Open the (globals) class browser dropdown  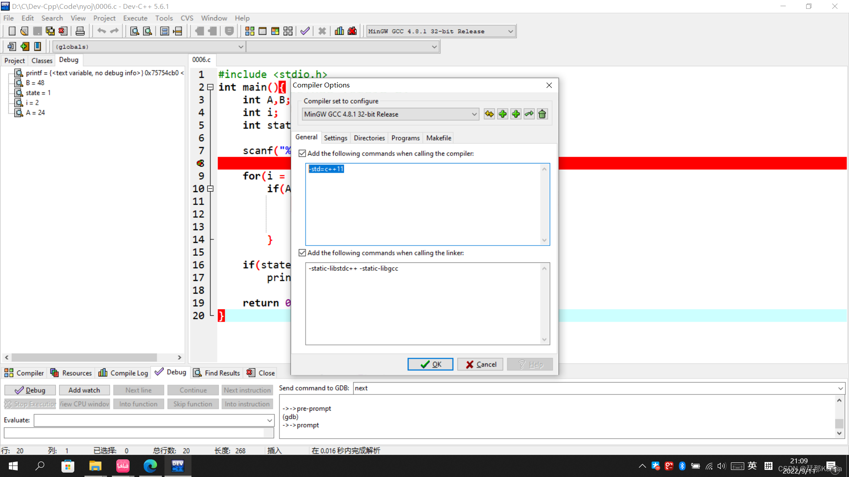[241, 46]
